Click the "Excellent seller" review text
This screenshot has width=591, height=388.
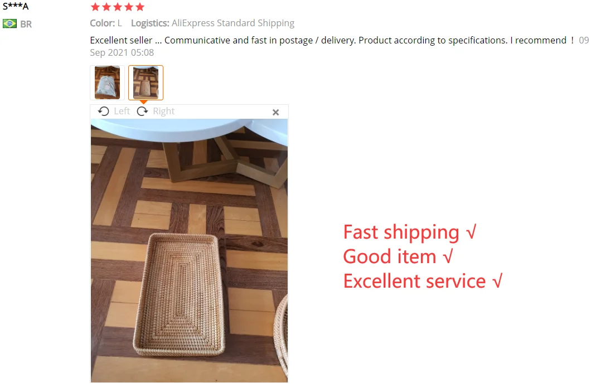(121, 40)
